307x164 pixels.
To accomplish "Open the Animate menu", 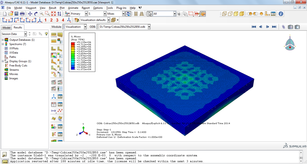I will click(x=73, y=8).
